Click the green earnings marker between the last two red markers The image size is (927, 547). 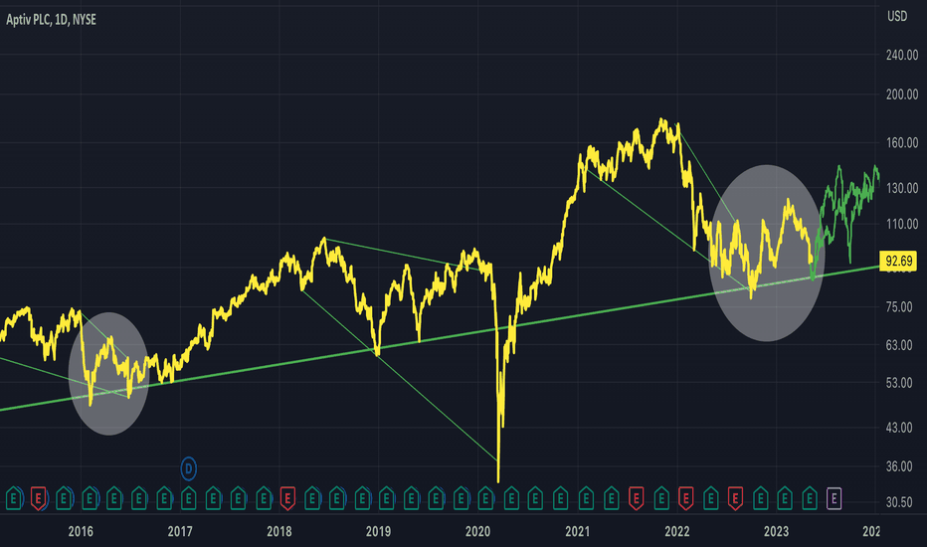(x=710, y=498)
